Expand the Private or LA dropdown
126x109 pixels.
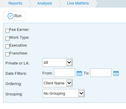tap(58, 62)
